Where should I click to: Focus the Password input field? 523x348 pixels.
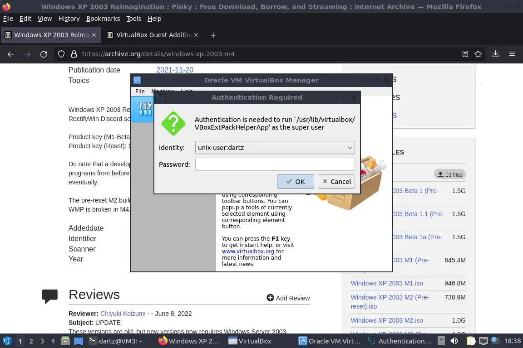coord(275,164)
